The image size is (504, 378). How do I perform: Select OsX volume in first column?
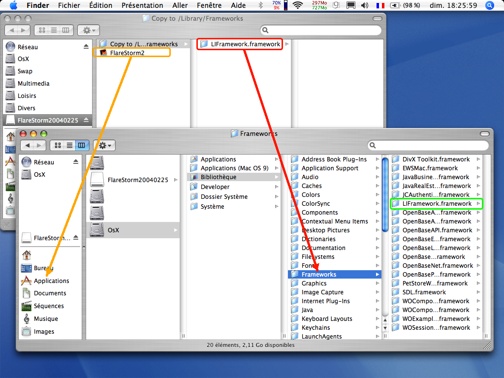[x=133, y=230]
